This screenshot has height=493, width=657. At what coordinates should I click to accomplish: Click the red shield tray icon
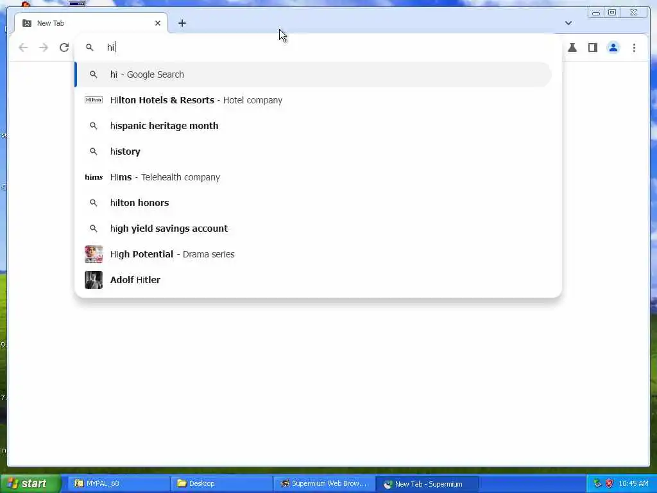point(610,483)
